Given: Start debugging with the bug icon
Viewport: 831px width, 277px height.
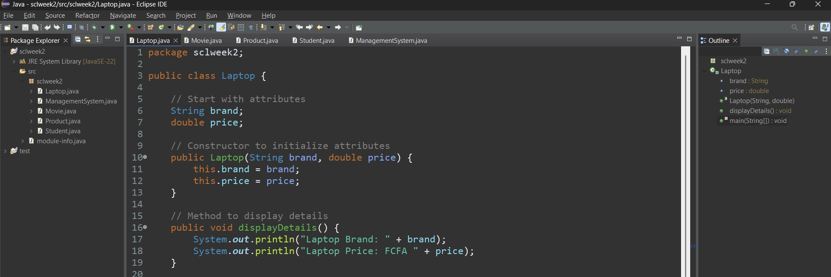Looking at the screenshot, I should pyautogui.click(x=94, y=27).
